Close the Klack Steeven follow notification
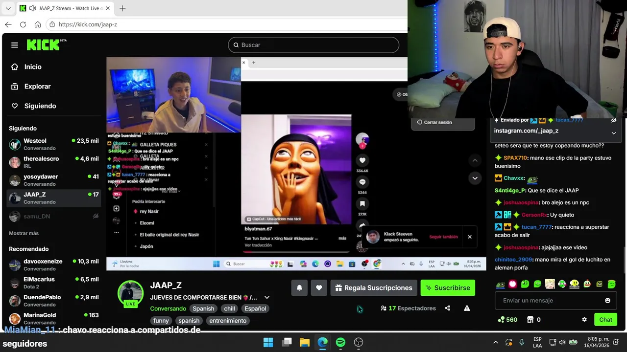Screen dimensions: 627x352 pos(469,237)
